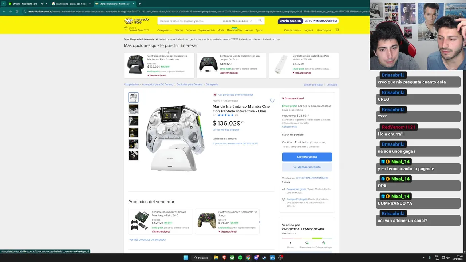The image size is (466, 262).
Task: Mute the Kick Dashboard tab audio icon
Action: pyautogui.click(x=42, y=4)
